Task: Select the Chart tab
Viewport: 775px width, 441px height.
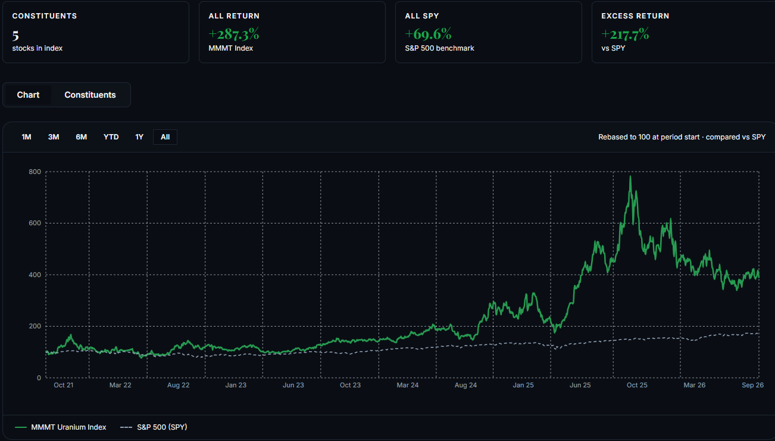Action: tap(29, 95)
